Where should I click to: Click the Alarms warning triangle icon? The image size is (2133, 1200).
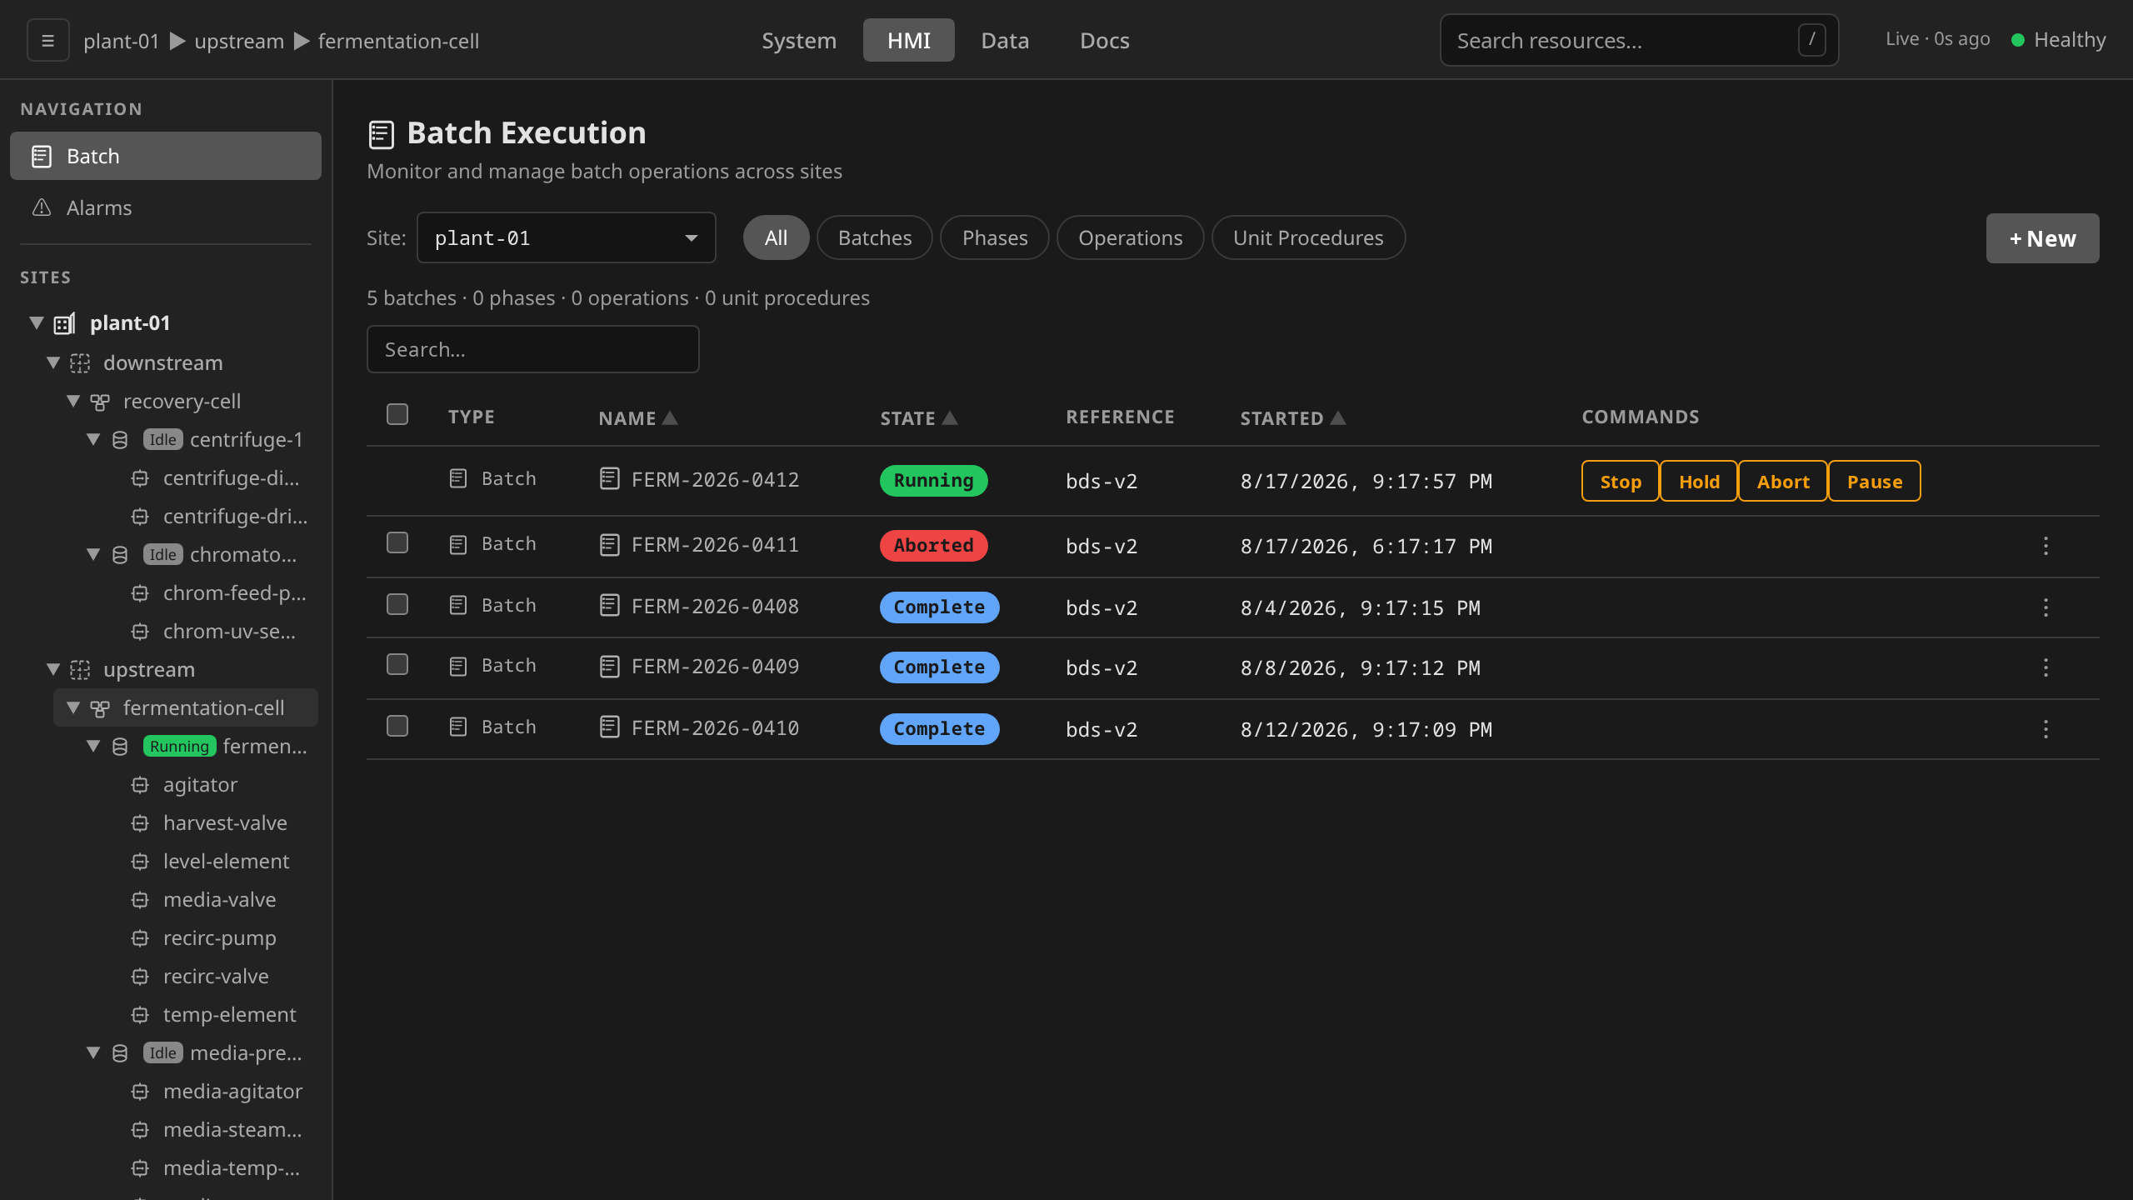(x=42, y=207)
